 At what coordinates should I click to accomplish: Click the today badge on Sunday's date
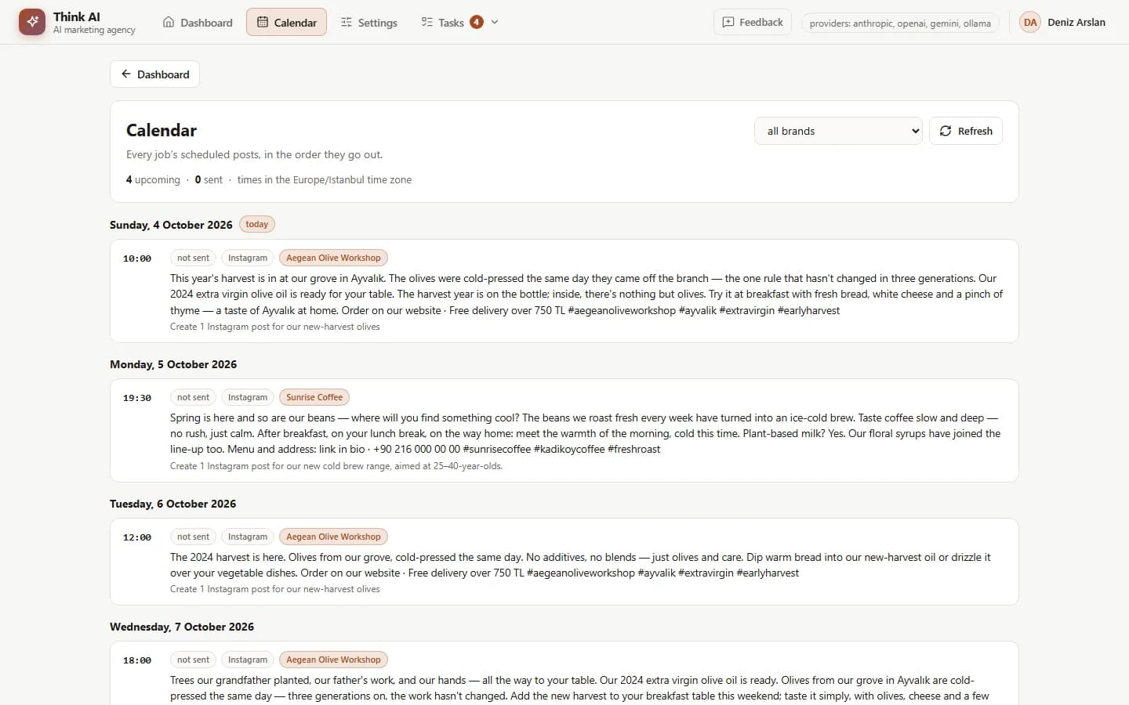tap(256, 224)
